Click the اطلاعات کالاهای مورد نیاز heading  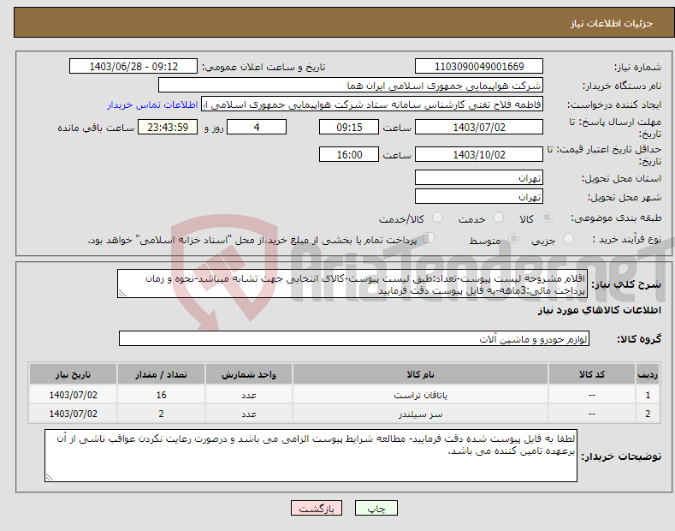[599, 310]
